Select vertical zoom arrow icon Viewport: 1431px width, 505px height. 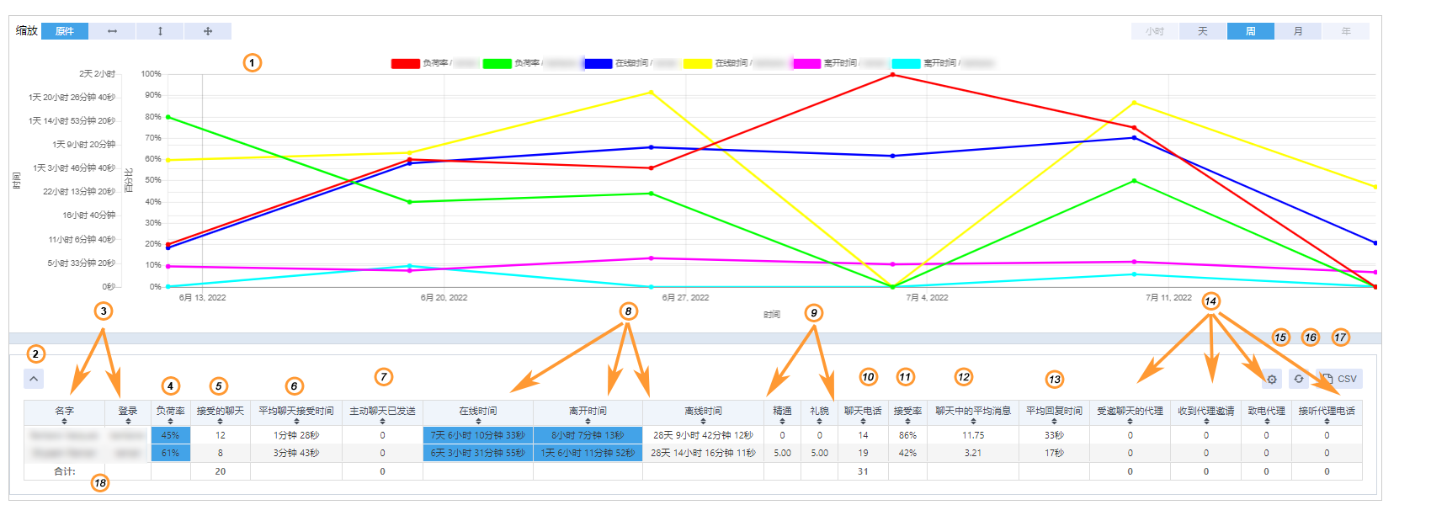[x=160, y=31]
